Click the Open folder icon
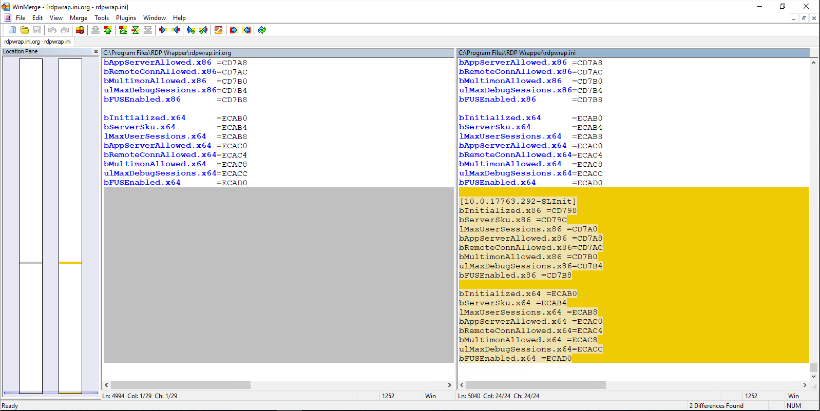Screen dimensions: 820x411 pyautogui.click(x=24, y=30)
